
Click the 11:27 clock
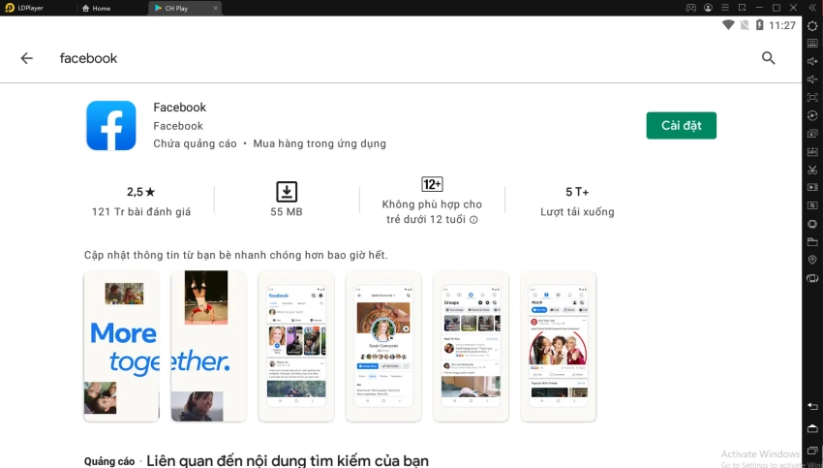[x=782, y=25]
